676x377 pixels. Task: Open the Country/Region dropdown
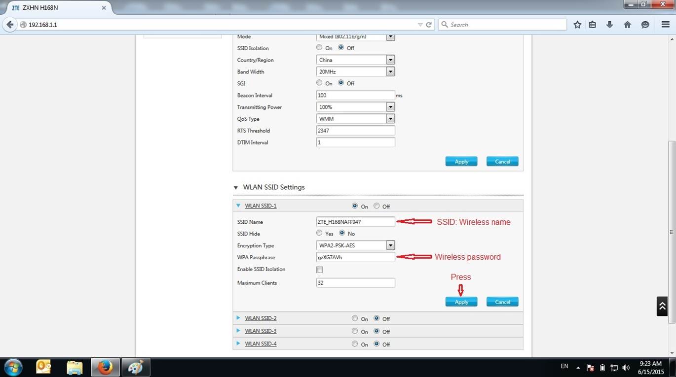click(x=355, y=60)
